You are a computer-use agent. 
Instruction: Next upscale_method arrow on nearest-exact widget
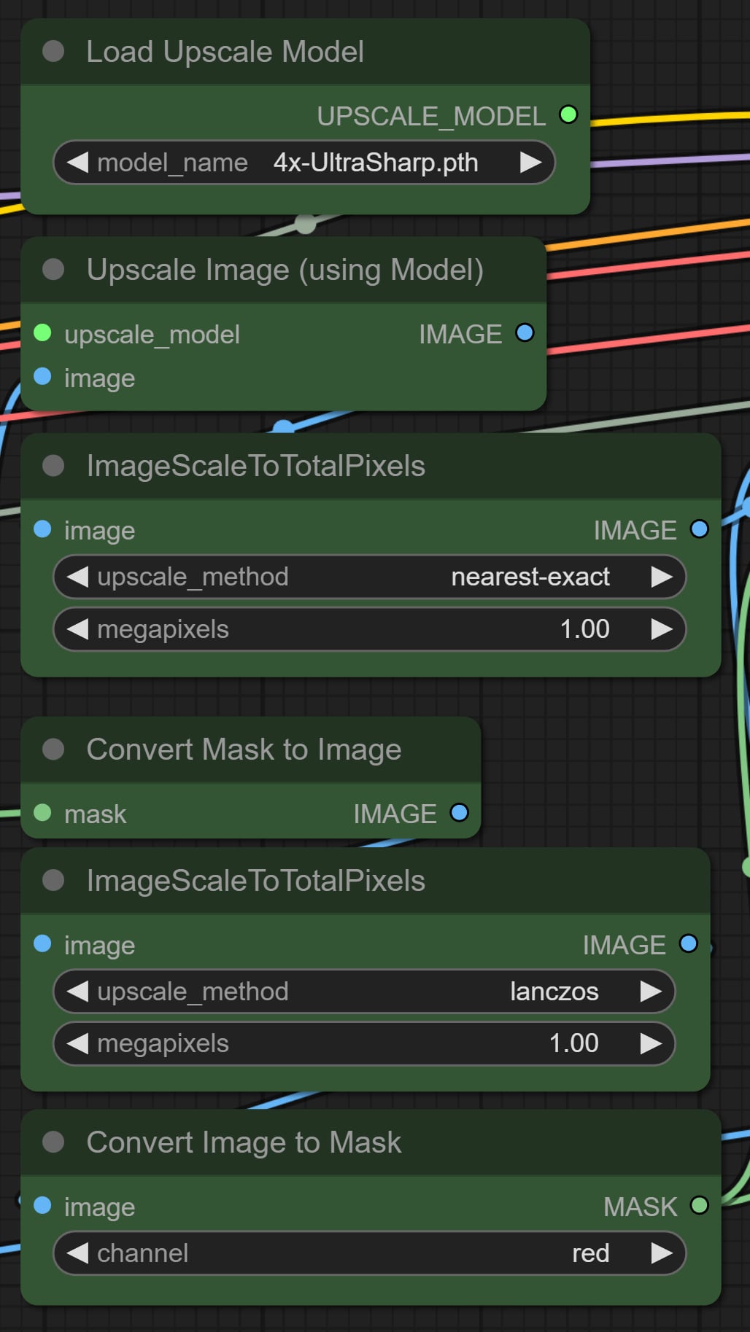click(x=662, y=577)
